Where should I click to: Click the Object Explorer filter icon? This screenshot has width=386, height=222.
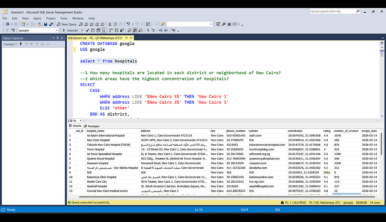(x=37, y=44)
